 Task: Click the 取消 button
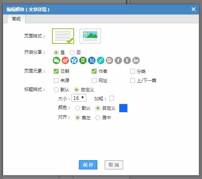pyautogui.click(x=114, y=165)
